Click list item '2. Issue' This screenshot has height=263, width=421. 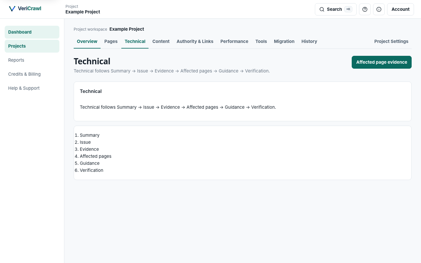click(83, 142)
